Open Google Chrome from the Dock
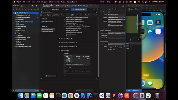 [x=70, y=96]
